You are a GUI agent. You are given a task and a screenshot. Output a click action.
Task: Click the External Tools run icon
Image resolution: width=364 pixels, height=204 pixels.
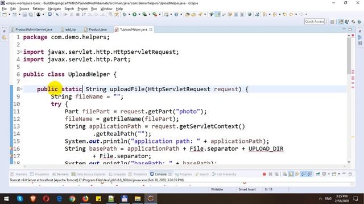[x=154, y=14]
